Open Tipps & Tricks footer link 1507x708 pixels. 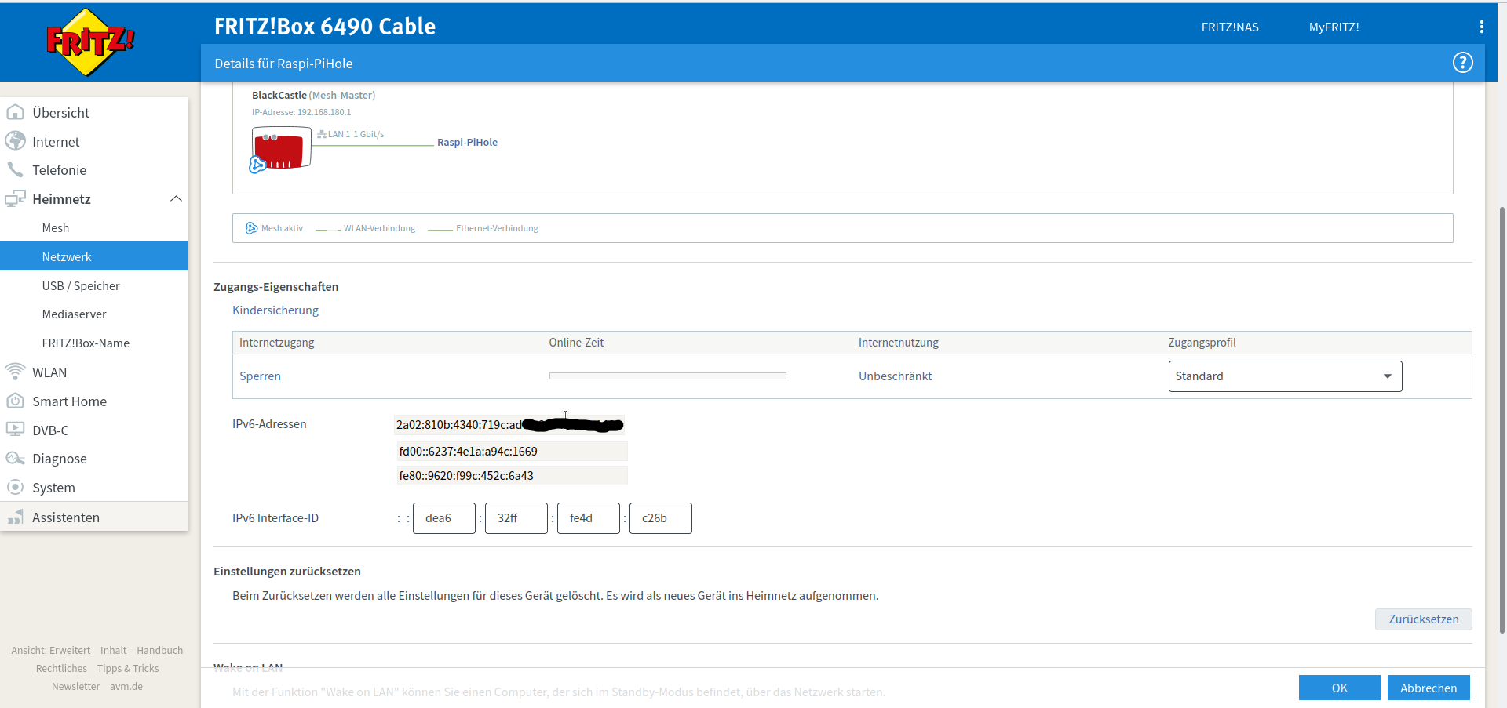[x=128, y=668]
